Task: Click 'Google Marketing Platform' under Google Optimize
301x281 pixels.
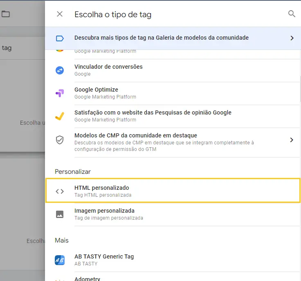Action: [105, 97]
